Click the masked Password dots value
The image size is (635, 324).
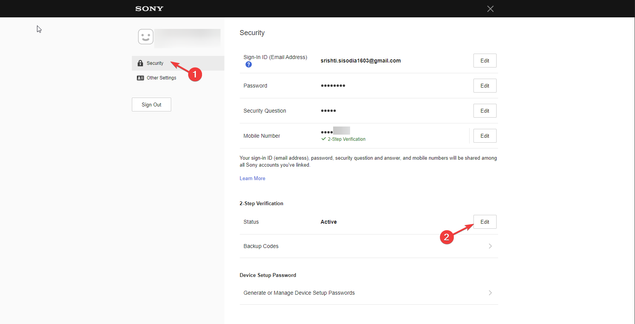coord(333,86)
